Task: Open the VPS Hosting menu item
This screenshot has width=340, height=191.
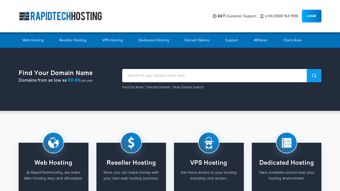Action: [112, 40]
